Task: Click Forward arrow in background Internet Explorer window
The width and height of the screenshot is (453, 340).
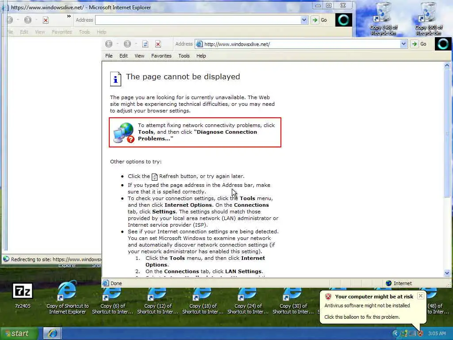Action: tap(28, 20)
